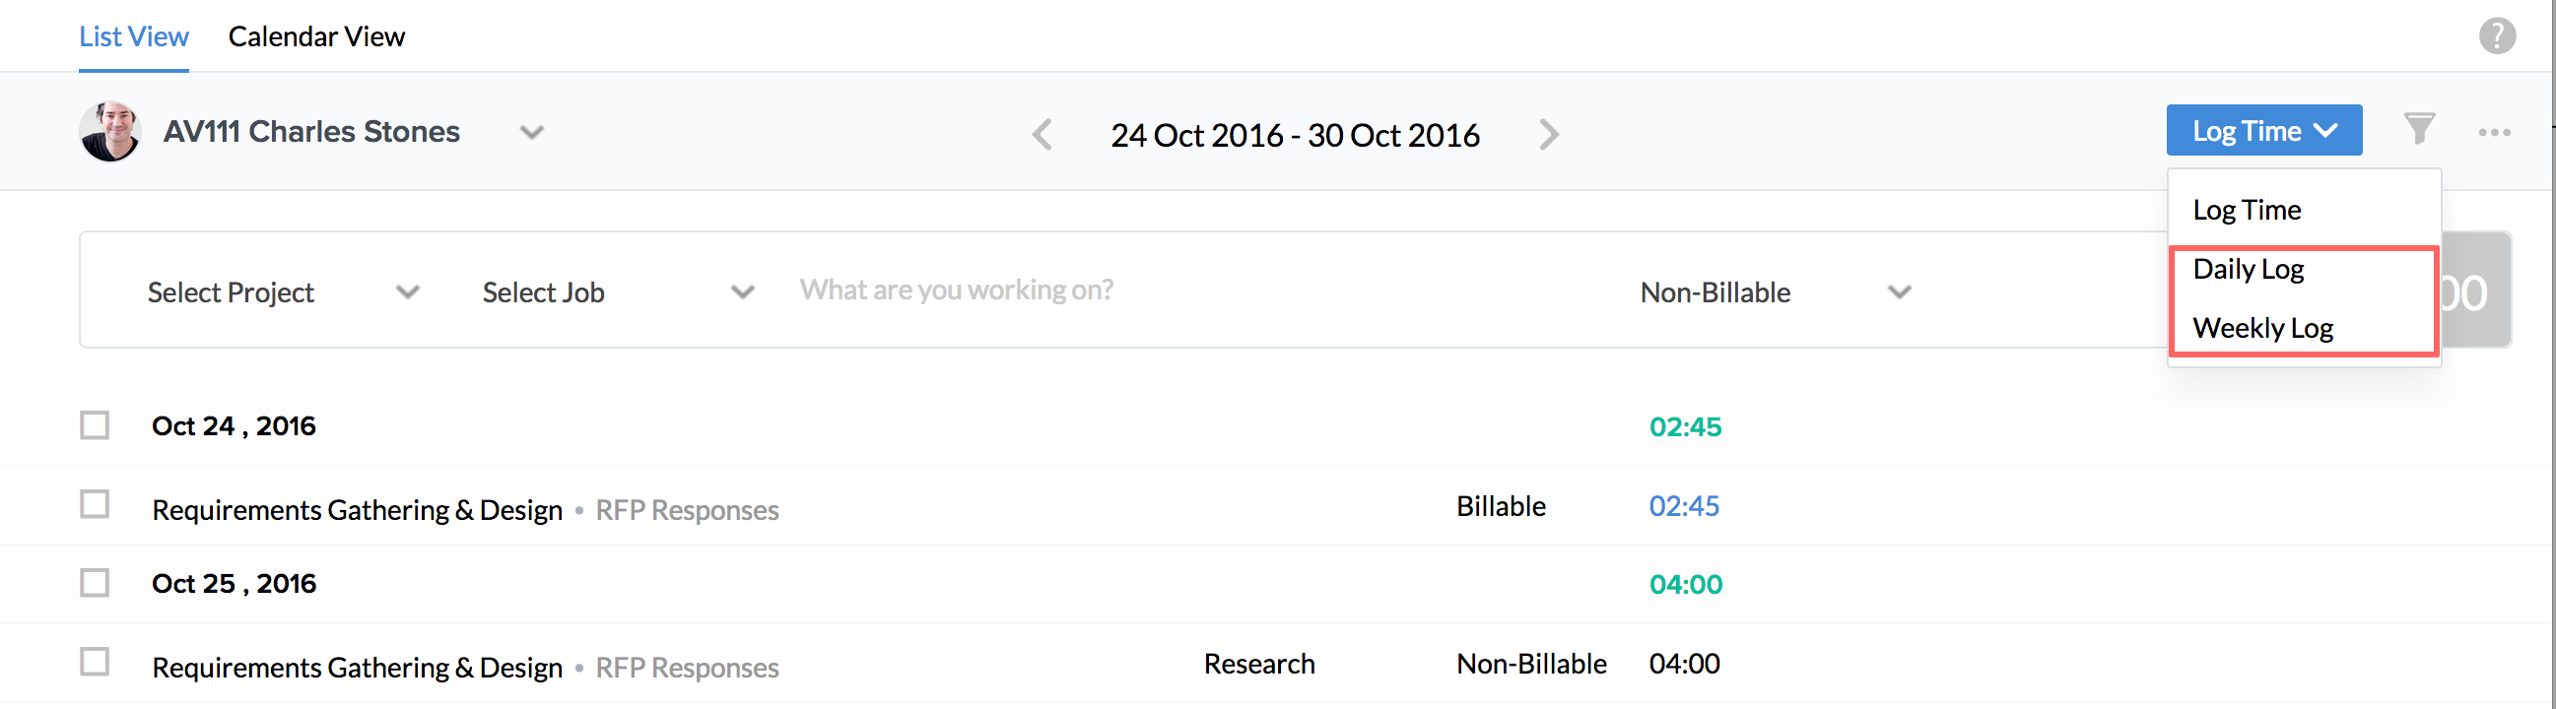Choose Weekly Log from the menu
This screenshot has width=2556, height=709.
(2262, 328)
